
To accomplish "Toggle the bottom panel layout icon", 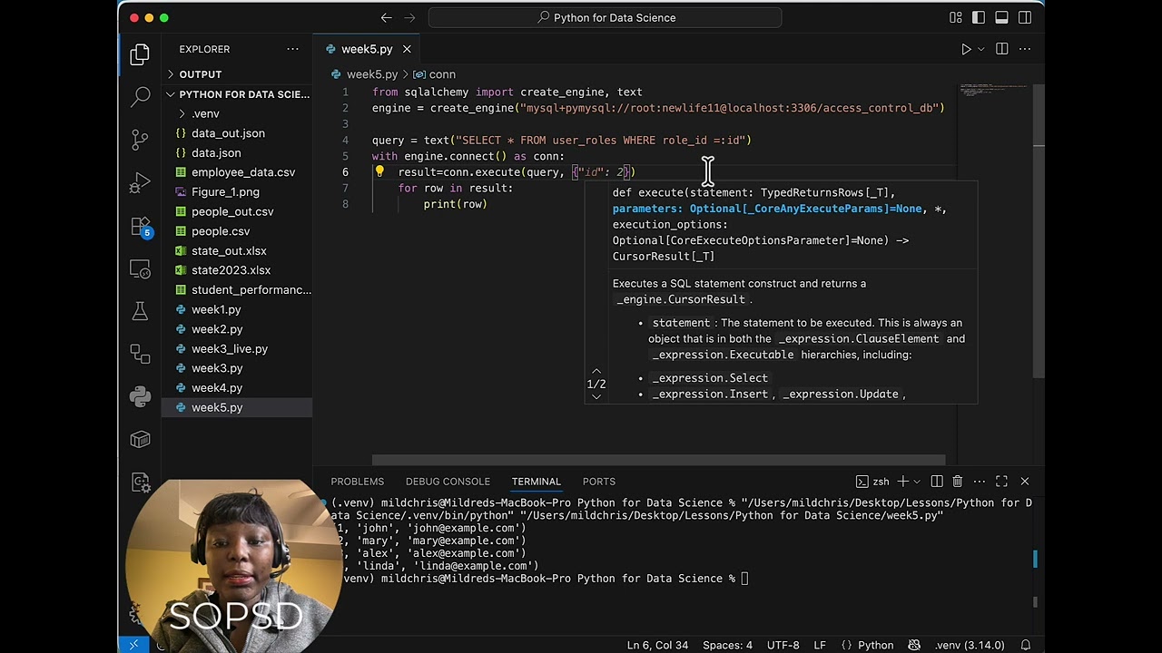I will click(1001, 17).
